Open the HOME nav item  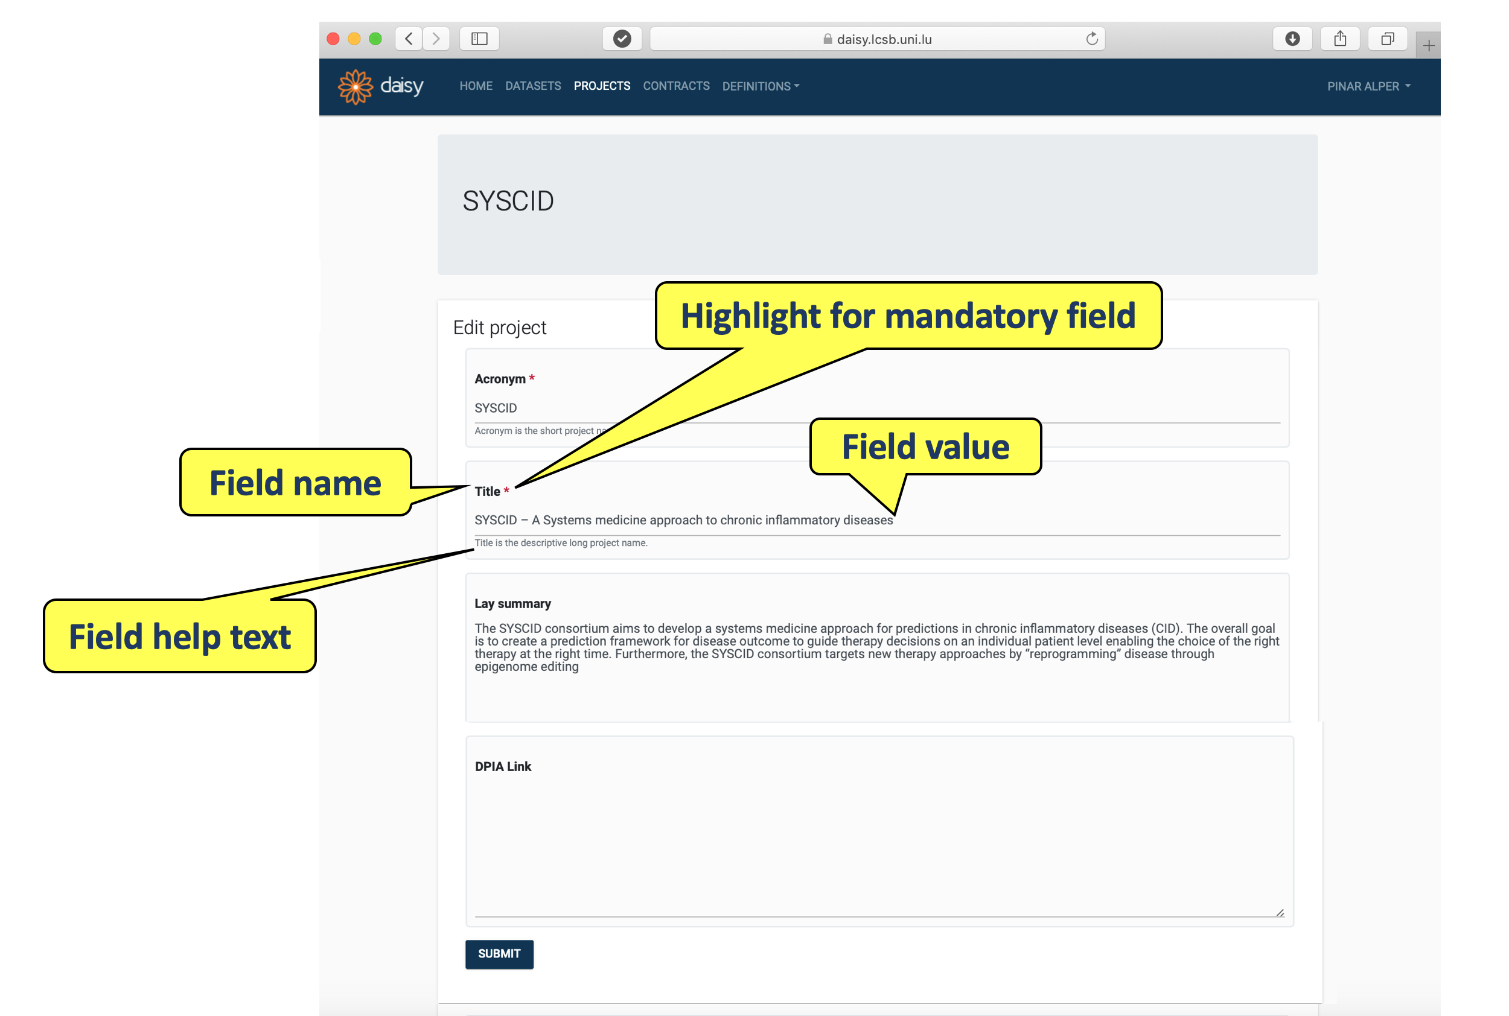click(476, 86)
